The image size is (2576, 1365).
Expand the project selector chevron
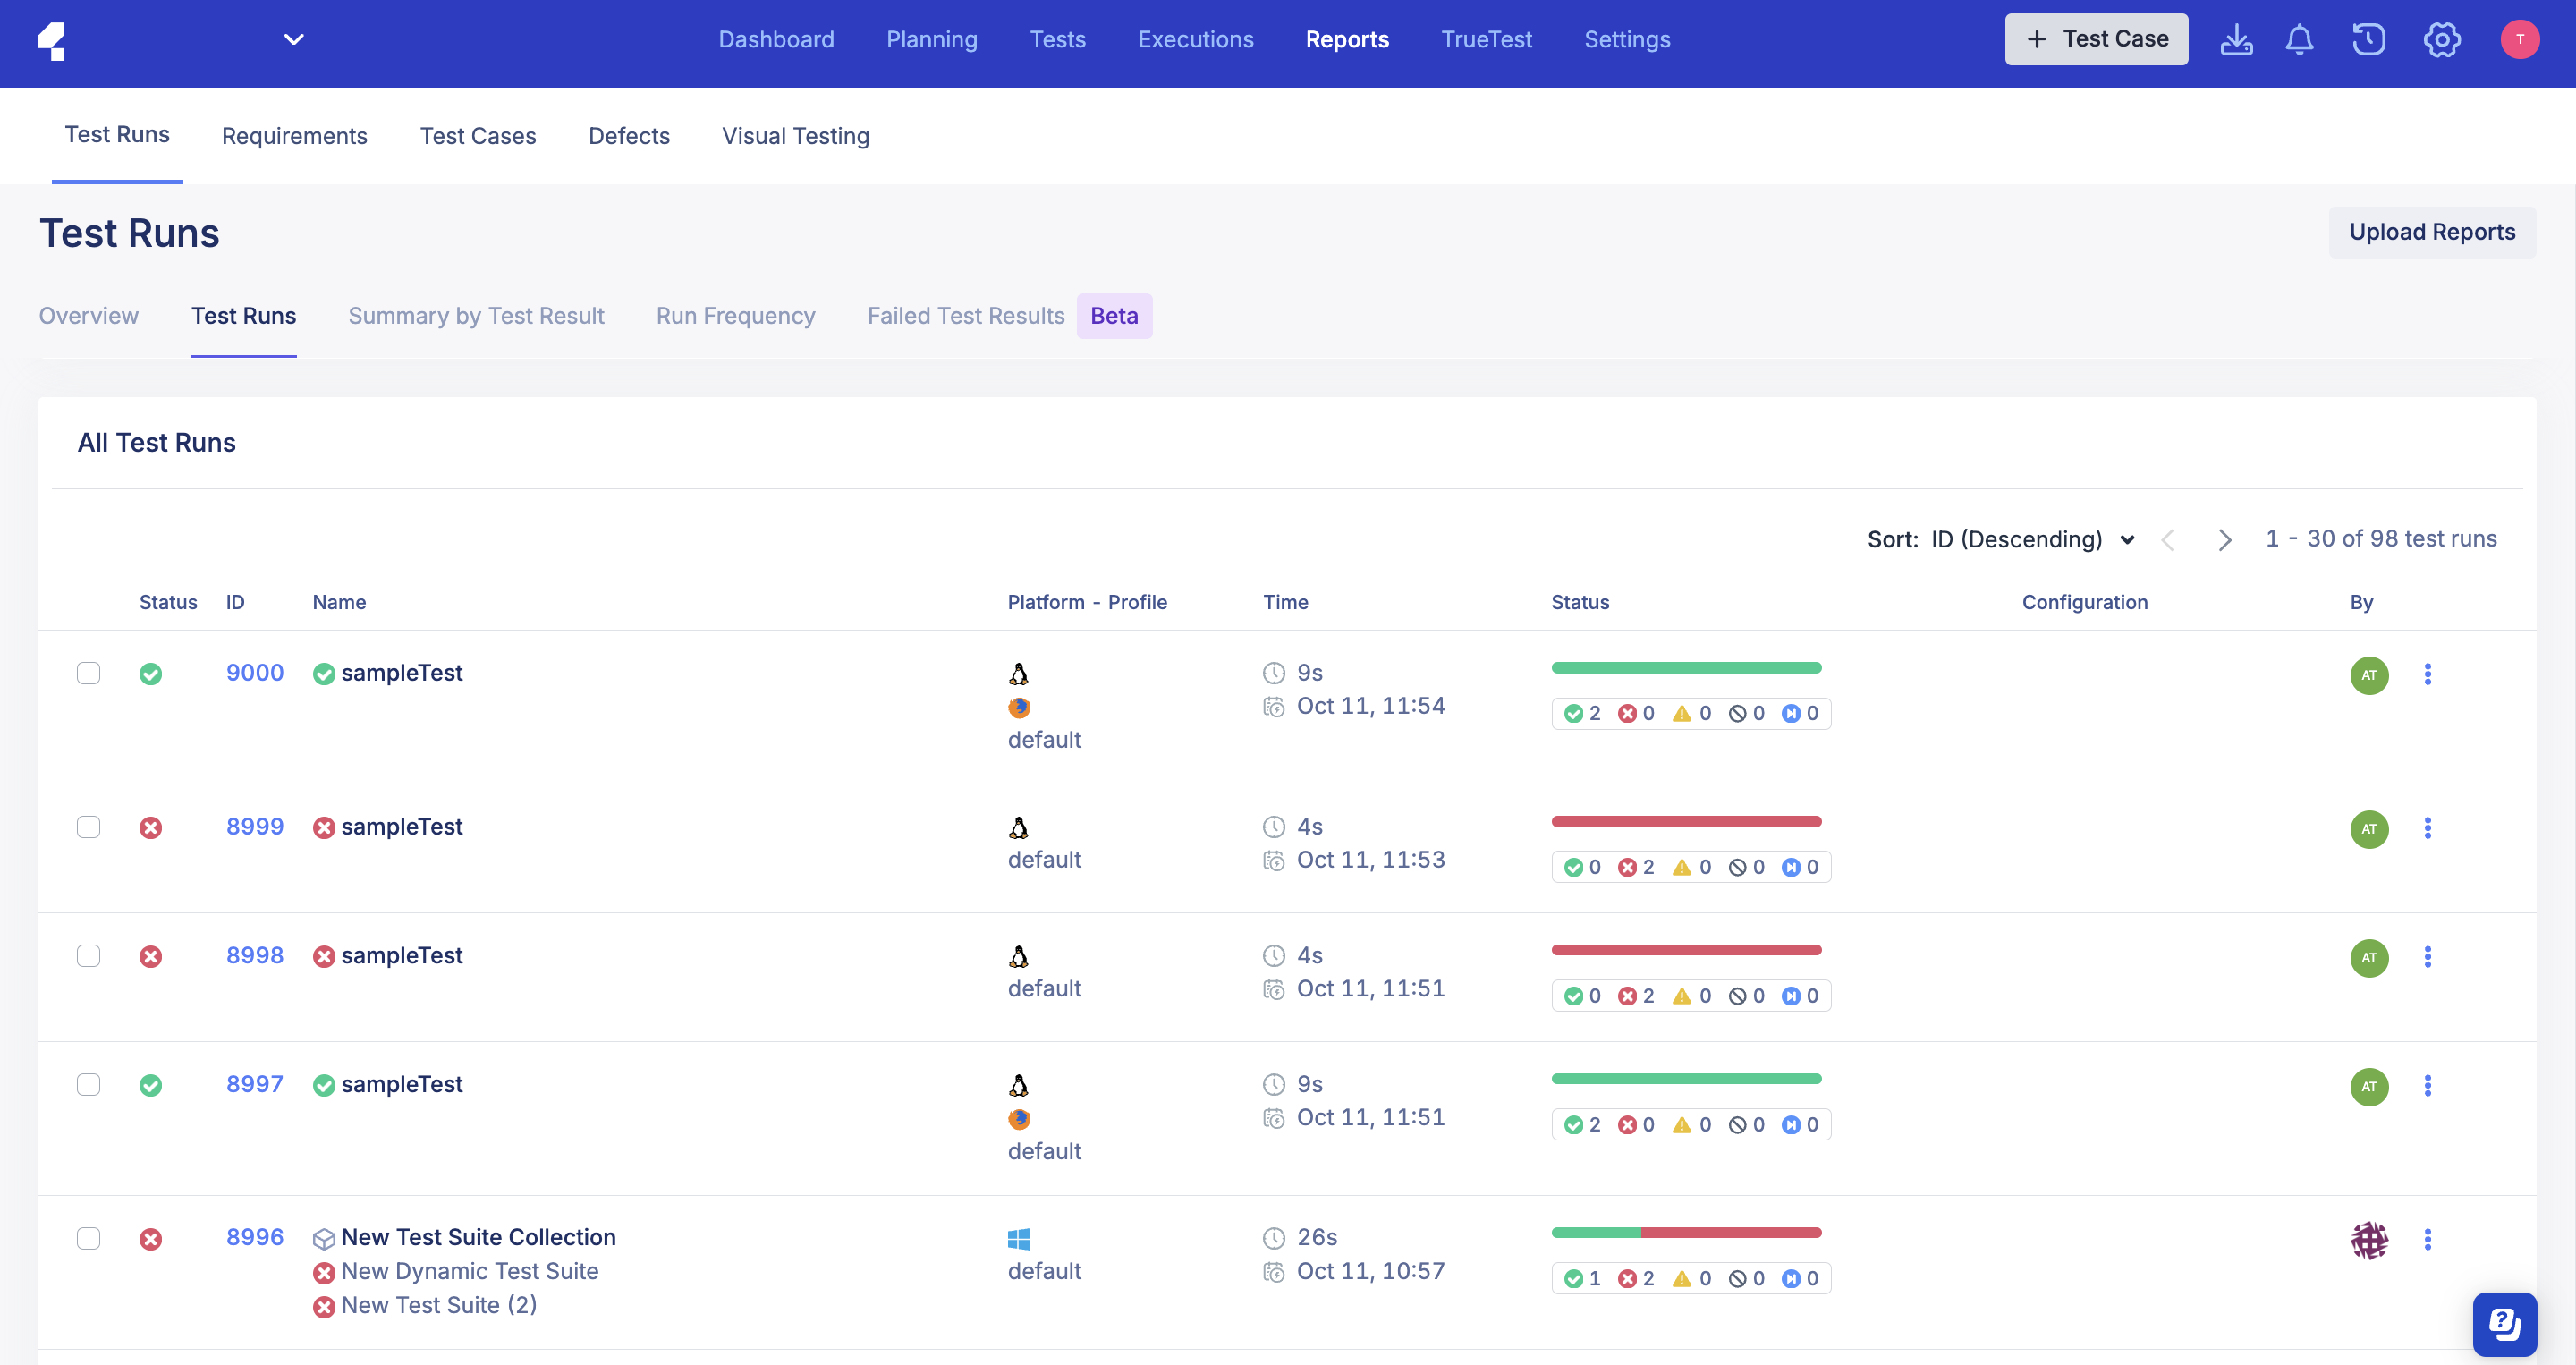click(x=293, y=40)
